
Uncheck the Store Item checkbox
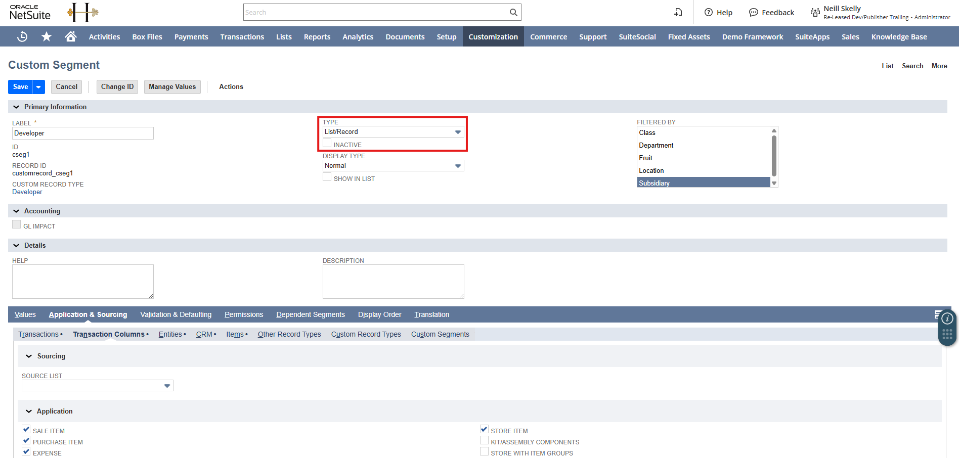tap(484, 429)
